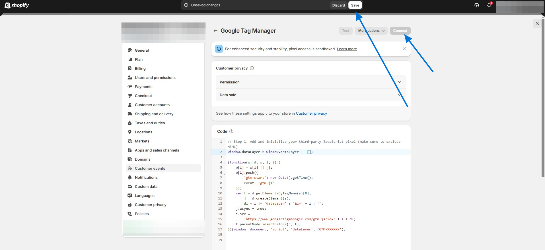Open the Customer privacy link
The image size is (545, 250).
(311, 113)
